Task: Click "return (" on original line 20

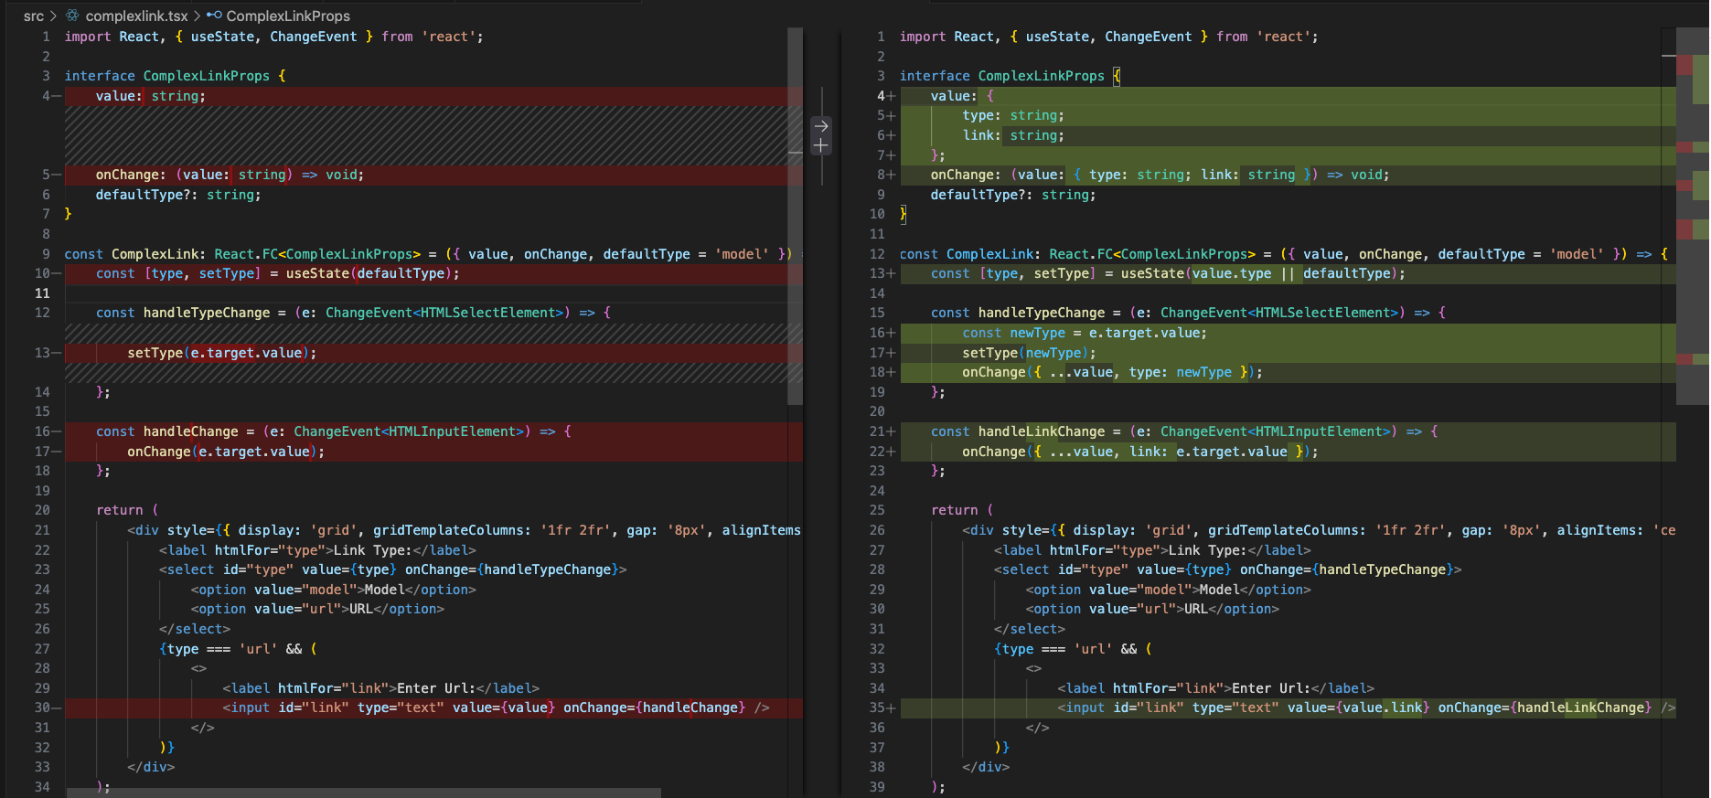Action: pyautogui.click(x=127, y=510)
